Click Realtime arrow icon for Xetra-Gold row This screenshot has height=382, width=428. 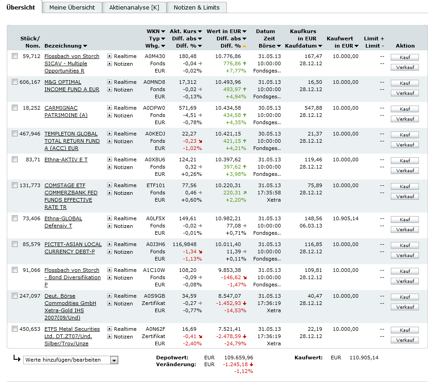click(x=109, y=296)
